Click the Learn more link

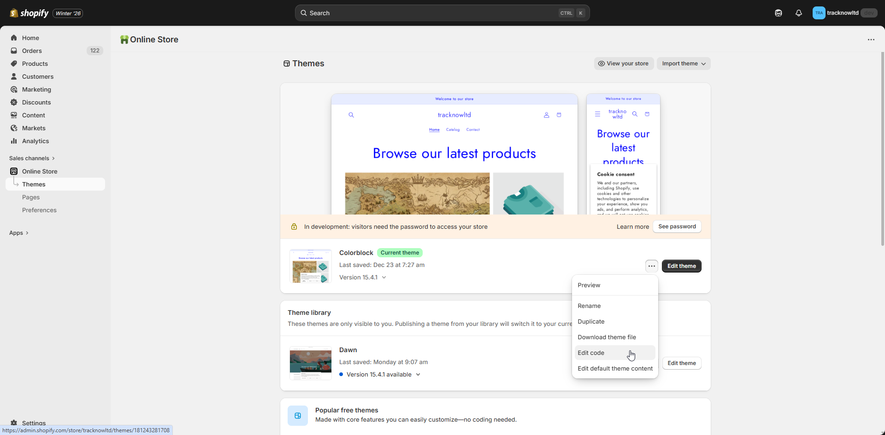point(632,226)
